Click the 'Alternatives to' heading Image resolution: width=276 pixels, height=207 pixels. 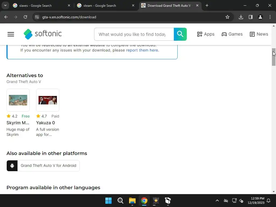point(25,75)
